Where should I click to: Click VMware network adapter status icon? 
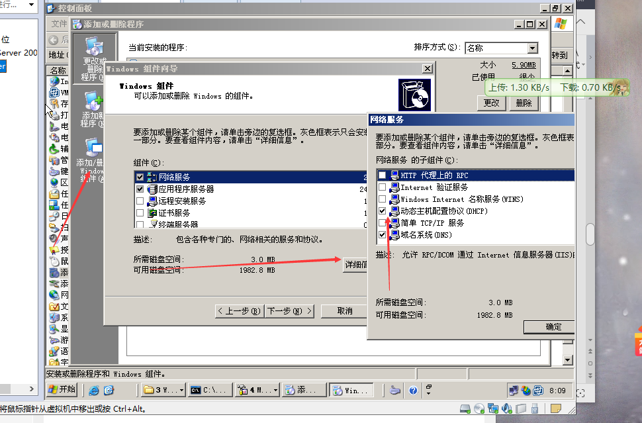[493, 408]
